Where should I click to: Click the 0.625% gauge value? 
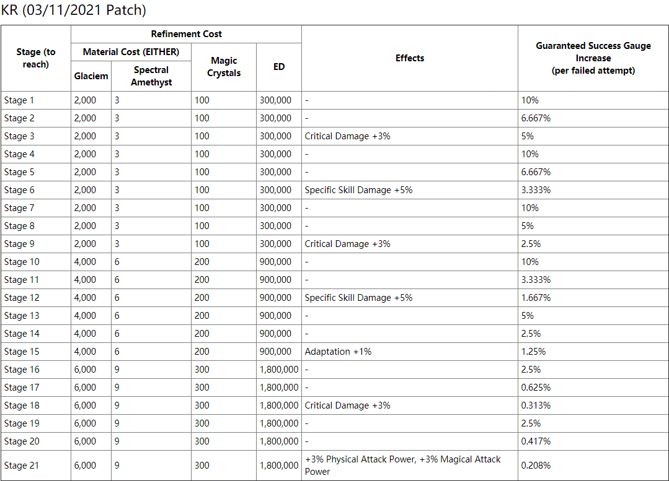536,388
